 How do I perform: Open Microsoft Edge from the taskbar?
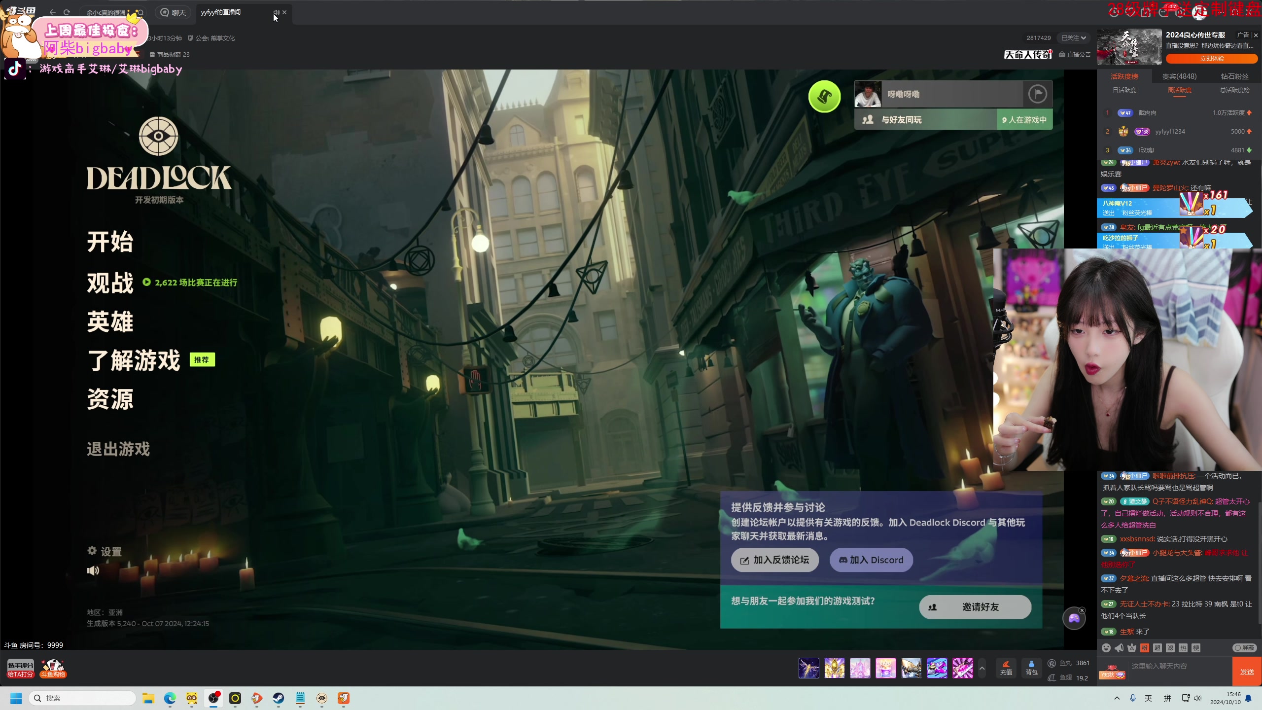170,698
